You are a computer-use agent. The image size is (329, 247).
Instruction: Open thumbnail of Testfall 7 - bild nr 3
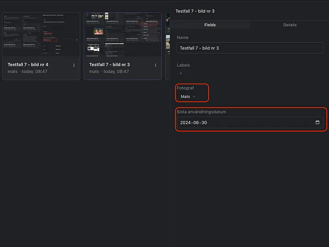point(123,34)
